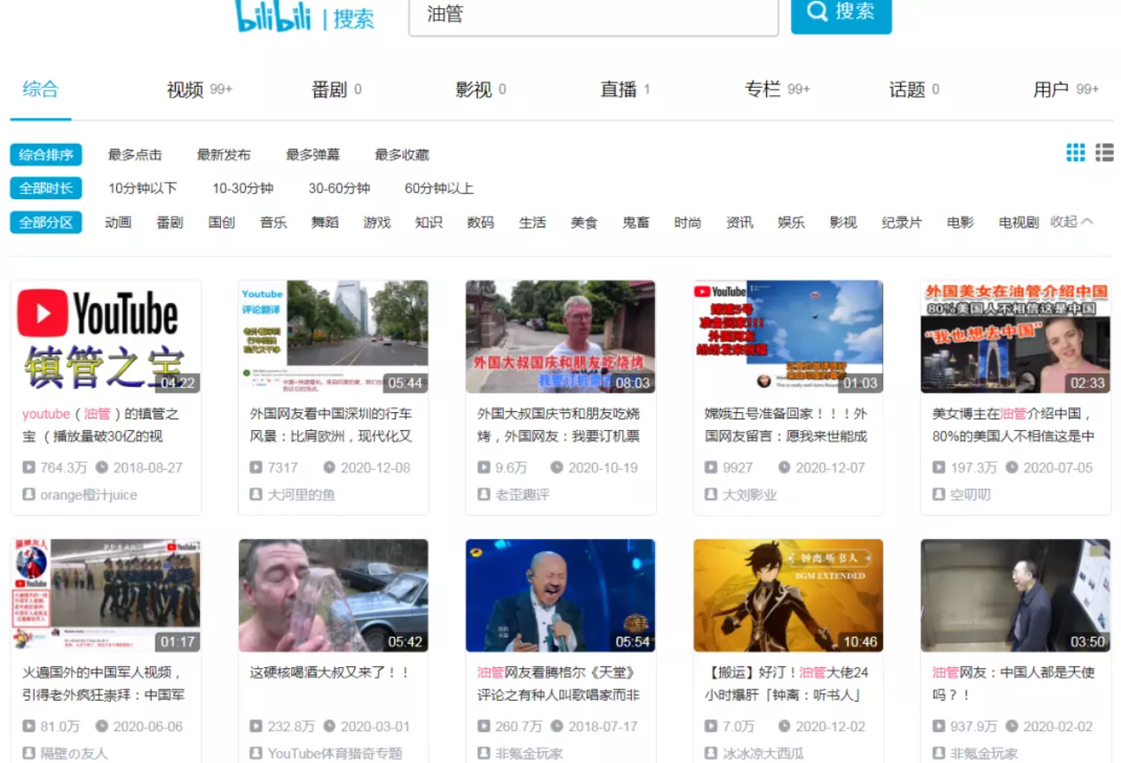This screenshot has height=763, width=1121.
Task: Visit uploader 冰冰凉大西瓜's page
Action: [763, 753]
